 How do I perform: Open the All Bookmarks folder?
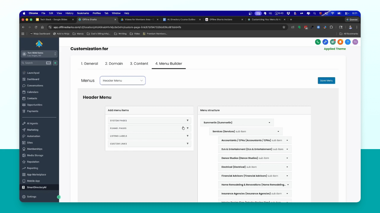(x=349, y=34)
